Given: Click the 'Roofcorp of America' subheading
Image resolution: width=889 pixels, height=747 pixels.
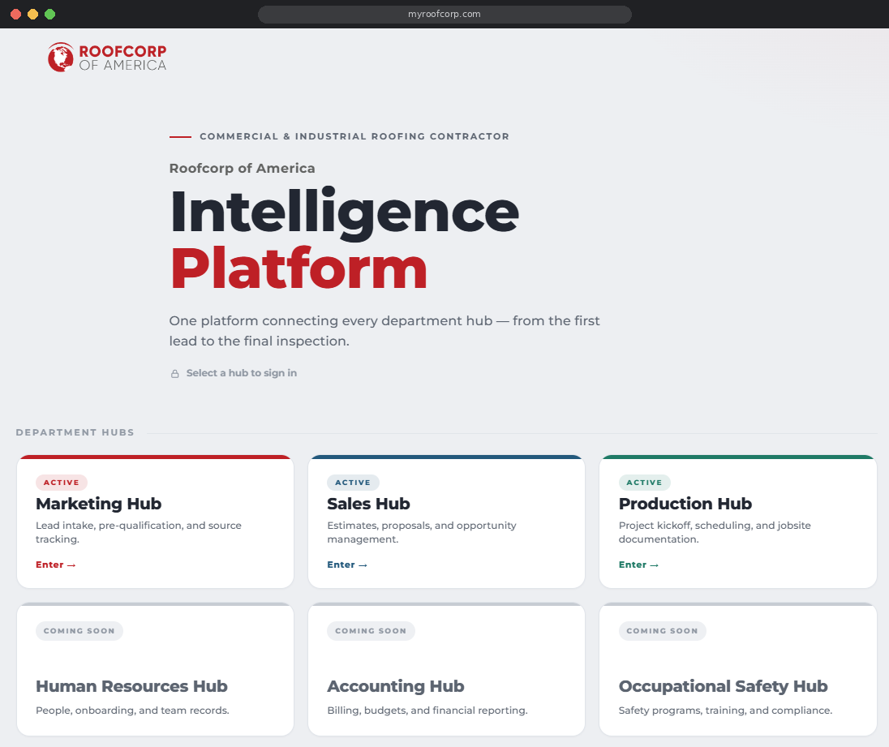Looking at the screenshot, I should point(242,169).
